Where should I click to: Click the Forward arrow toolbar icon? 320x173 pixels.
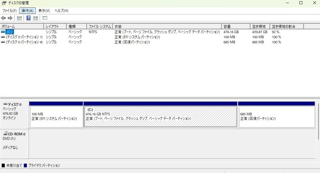10,18
